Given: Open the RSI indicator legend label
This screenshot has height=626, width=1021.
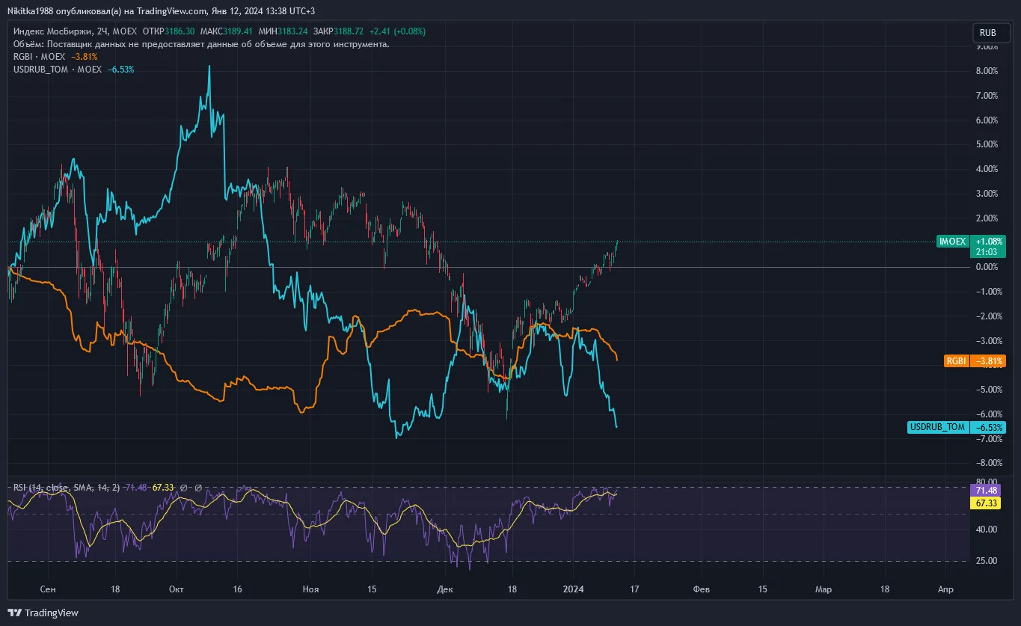Looking at the screenshot, I should coord(65,488).
